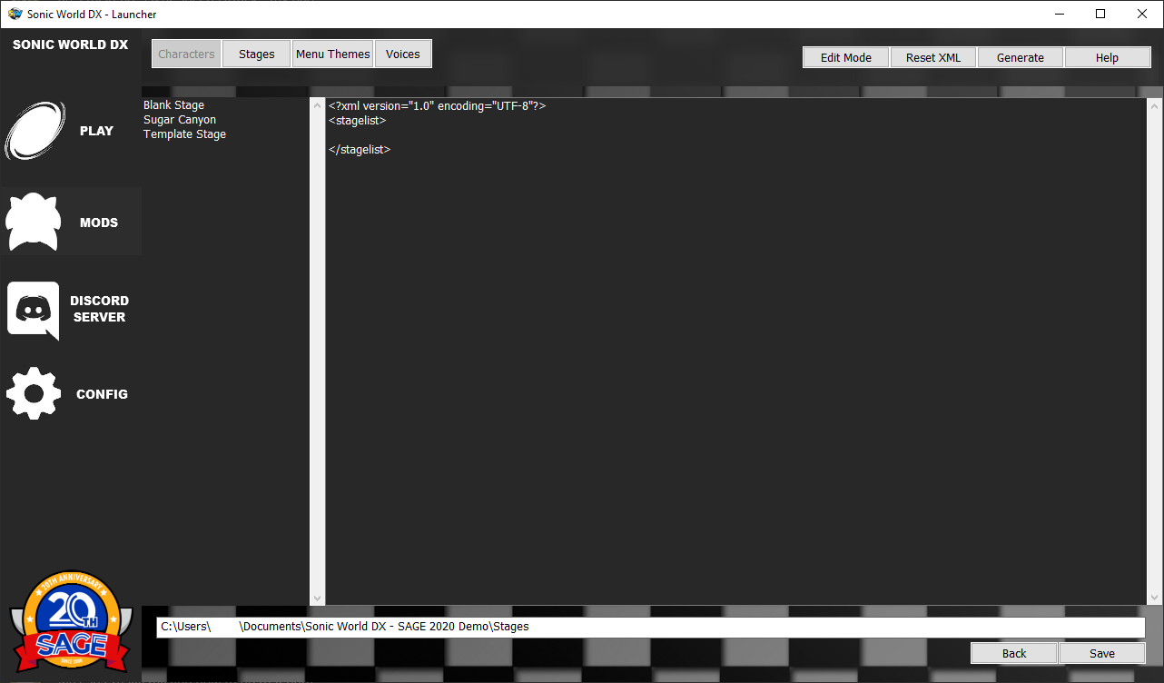Switch to the Characters tab
The image size is (1164, 683).
click(x=186, y=54)
